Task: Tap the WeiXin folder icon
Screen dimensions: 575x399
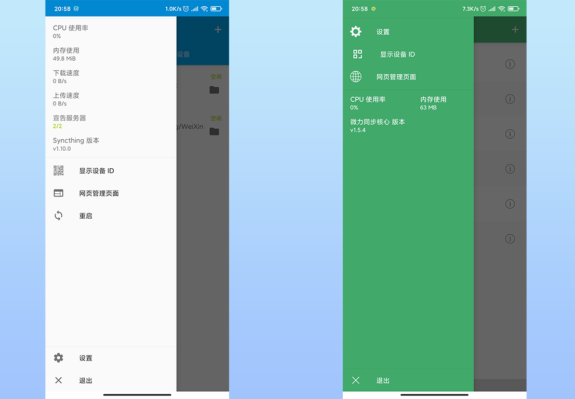Action: pyautogui.click(x=215, y=131)
